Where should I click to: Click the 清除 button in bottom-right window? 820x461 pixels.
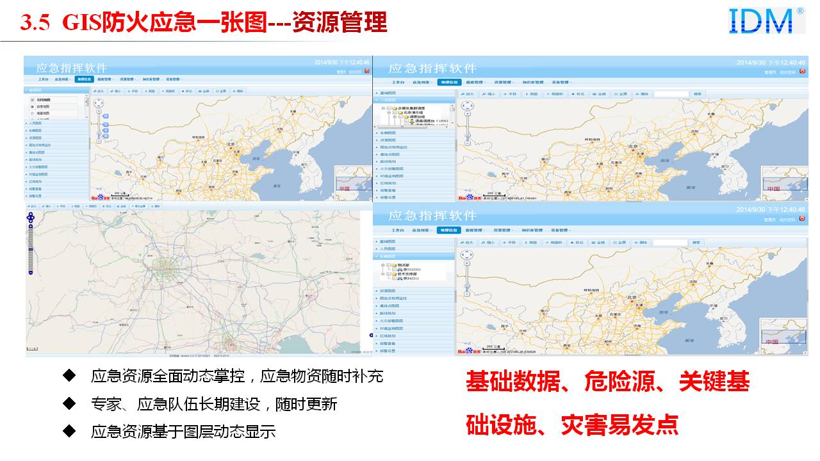[641, 243]
